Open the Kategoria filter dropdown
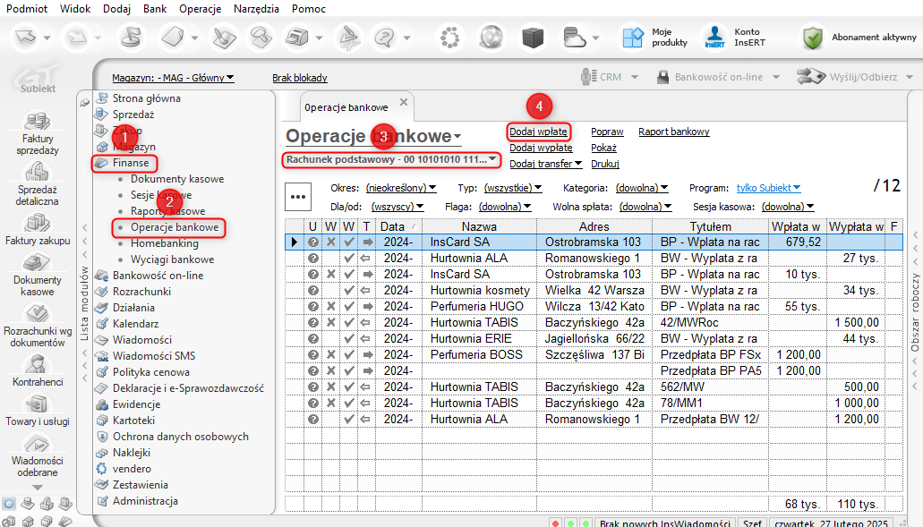923x527 pixels. (x=642, y=188)
